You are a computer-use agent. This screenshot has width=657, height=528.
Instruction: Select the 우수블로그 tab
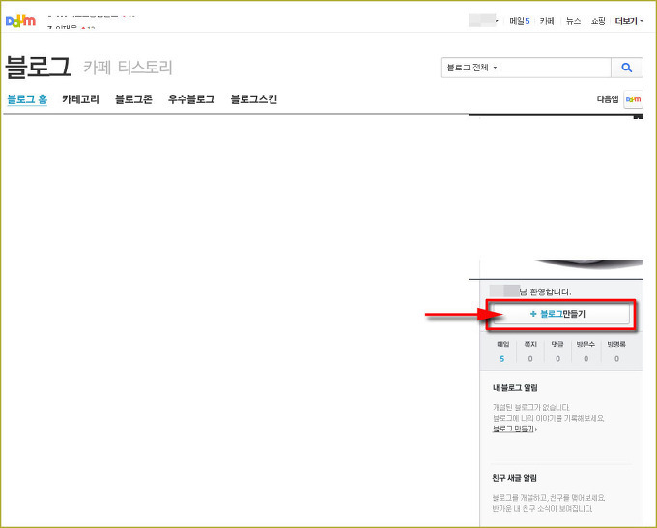pyautogui.click(x=191, y=99)
